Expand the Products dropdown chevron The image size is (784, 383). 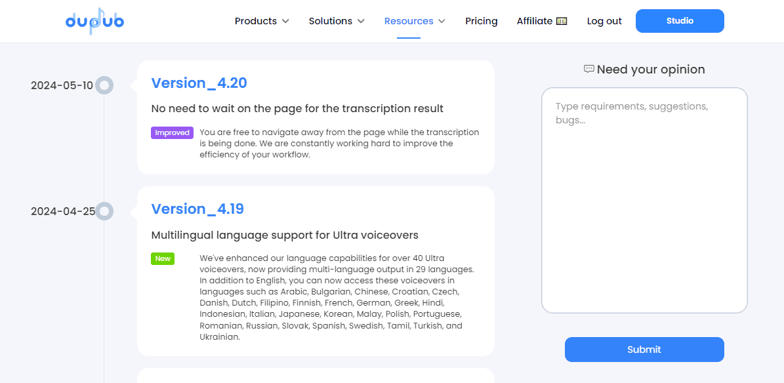(285, 21)
